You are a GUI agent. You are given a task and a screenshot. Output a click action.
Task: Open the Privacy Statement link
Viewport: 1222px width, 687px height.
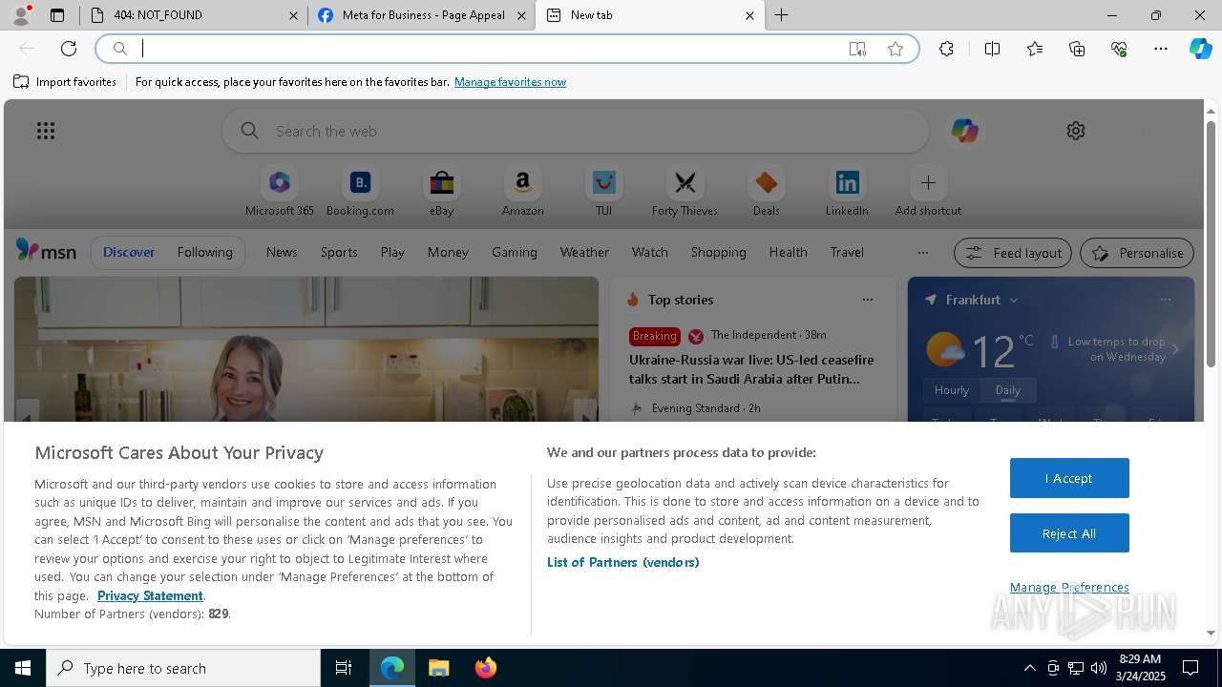point(150,595)
